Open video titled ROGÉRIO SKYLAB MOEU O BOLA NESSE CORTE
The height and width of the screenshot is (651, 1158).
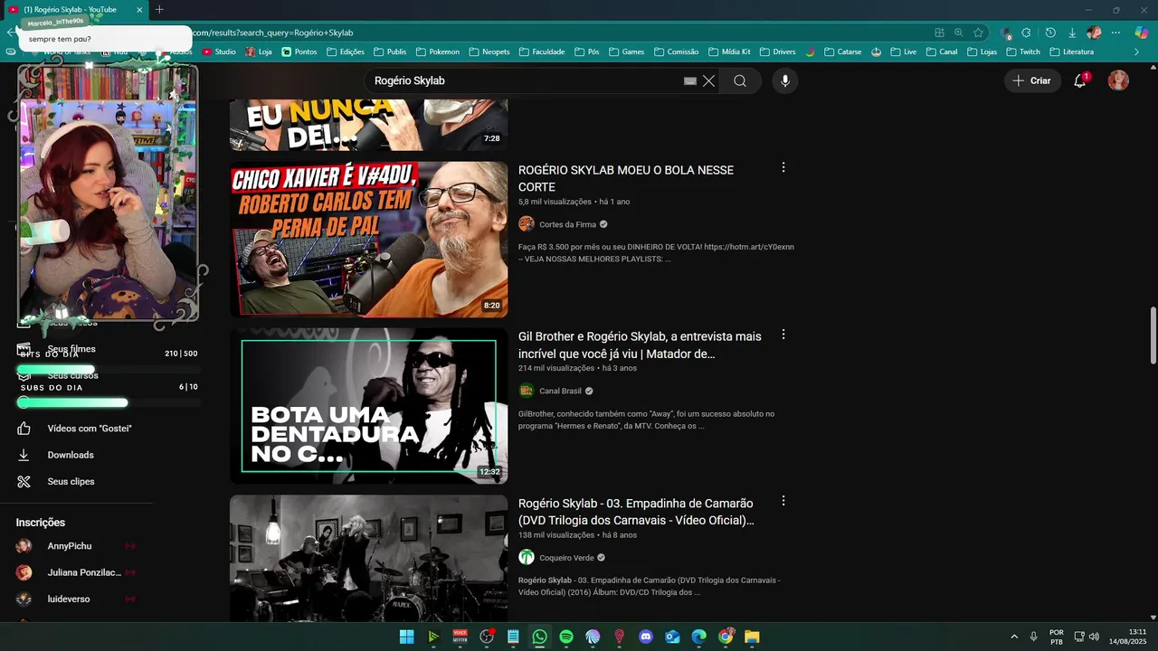[x=626, y=178]
